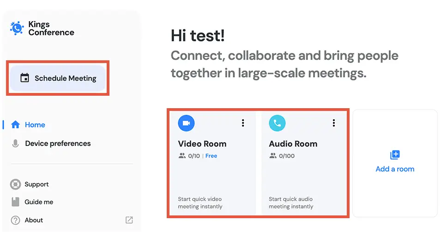Open Device preferences in the sidebar
This screenshot has height=232, width=447.
pyautogui.click(x=58, y=144)
